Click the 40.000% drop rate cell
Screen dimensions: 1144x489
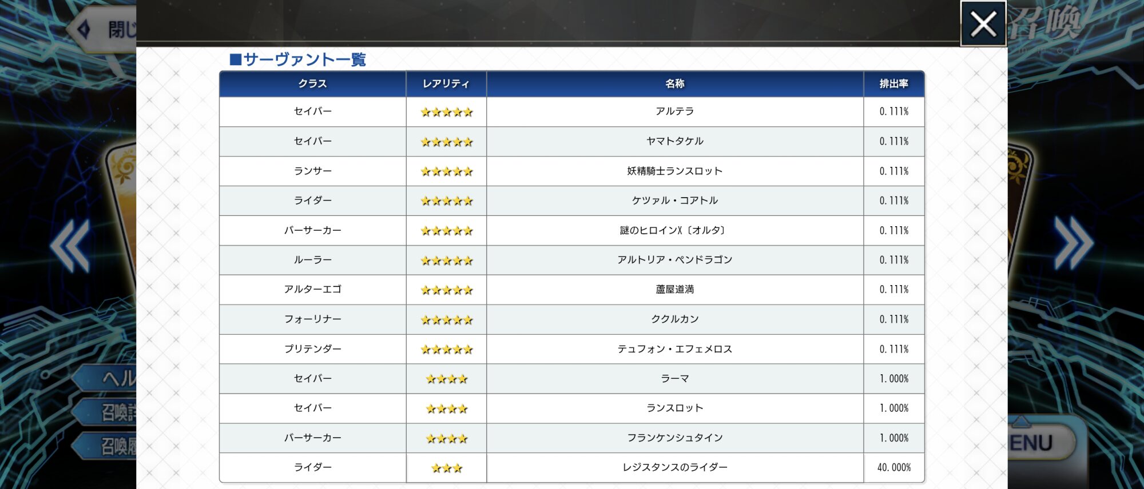[x=893, y=468]
